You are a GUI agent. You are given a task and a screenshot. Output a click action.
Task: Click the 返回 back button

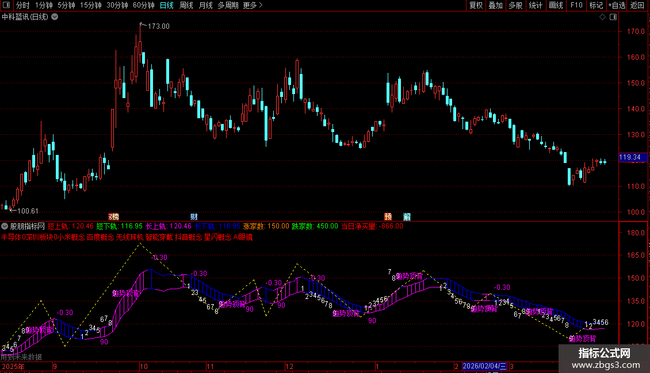[637, 5]
